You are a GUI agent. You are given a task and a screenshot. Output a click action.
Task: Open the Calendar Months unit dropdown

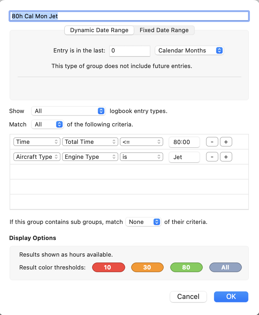coord(189,50)
